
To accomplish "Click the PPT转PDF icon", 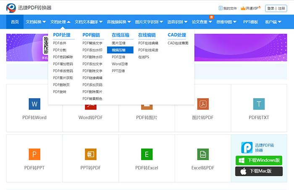I will tap(91, 154).
